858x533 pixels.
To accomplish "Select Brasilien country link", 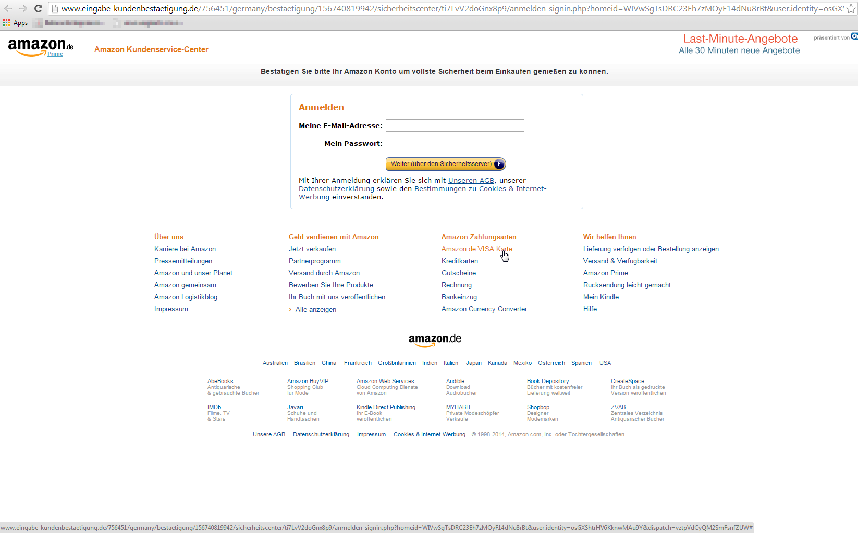I will pos(304,363).
